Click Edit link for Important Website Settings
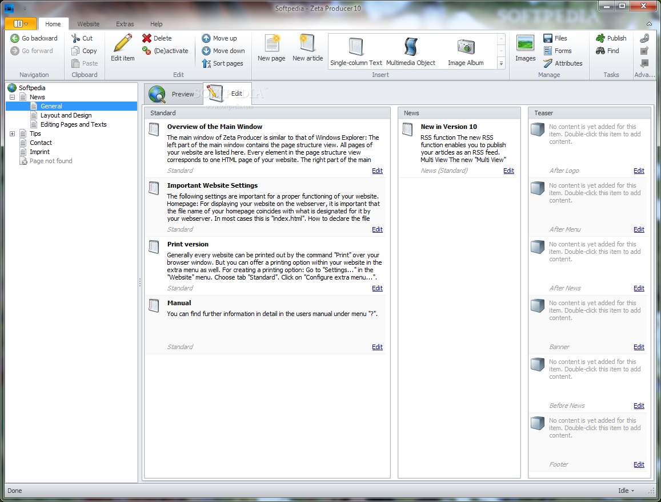The height and width of the screenshot is (502, 661). [x=377, y=229]
